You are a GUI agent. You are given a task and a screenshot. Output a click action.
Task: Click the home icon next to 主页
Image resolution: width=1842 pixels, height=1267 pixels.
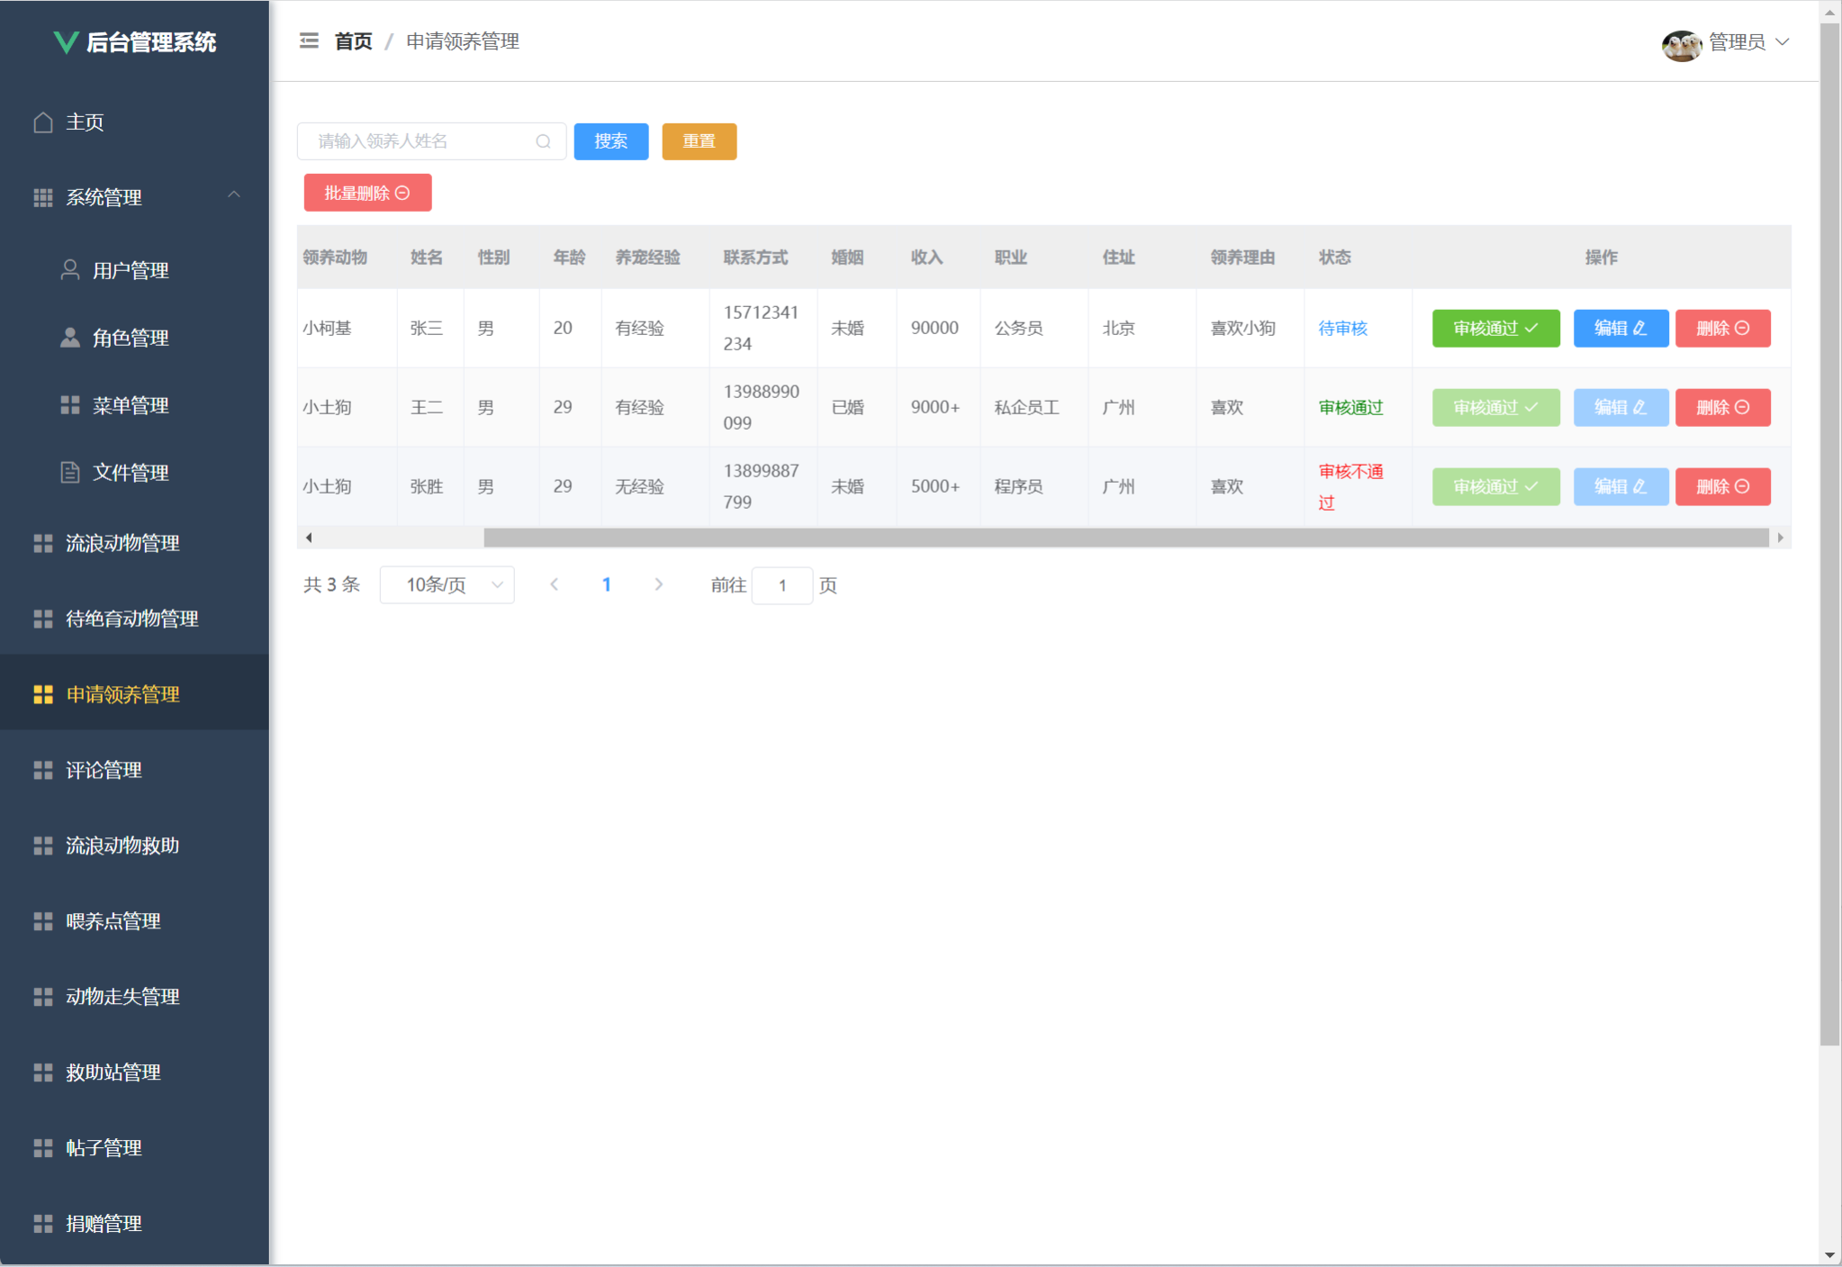[x=43, y=122]
